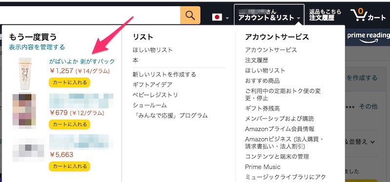Expand the language selector arrow beside flag
The height and width of the screenshot is (182, 390).
pos(227,18)
